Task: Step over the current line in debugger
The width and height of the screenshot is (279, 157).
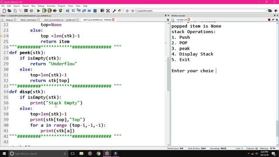Action: (73, 10)
